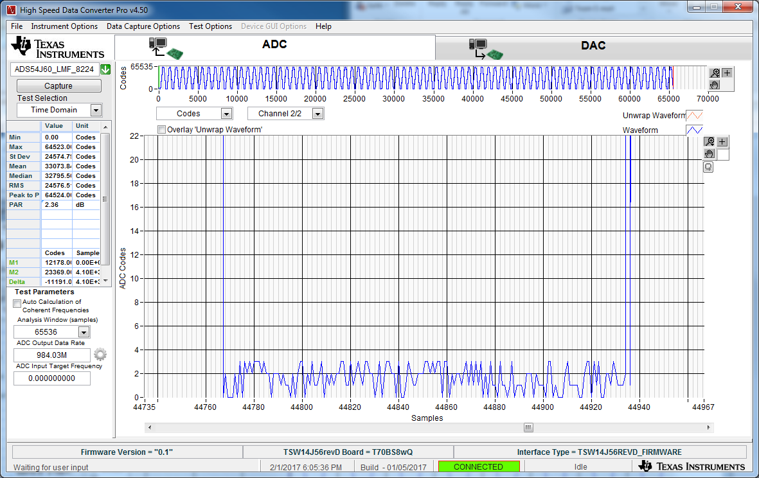This screenshot has width=759, height=478.
Task: Select the pan hand tool on main waveform graph
Action: (x=710, y=154)
